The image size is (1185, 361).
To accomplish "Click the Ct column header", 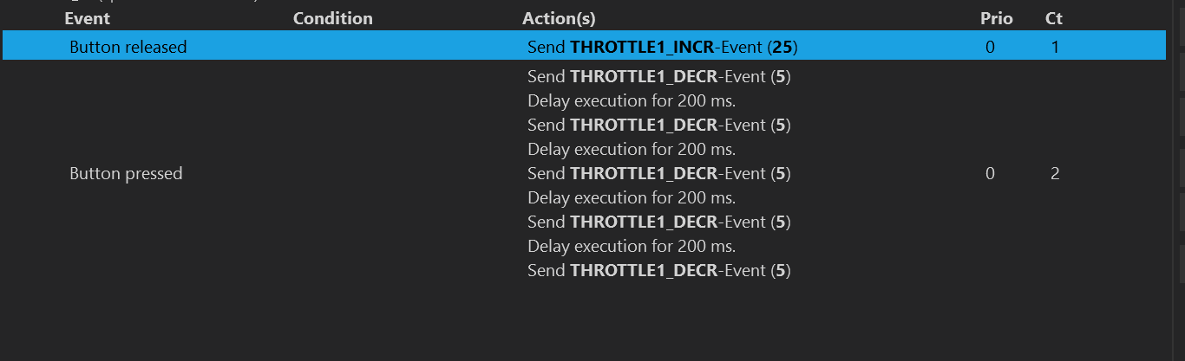I will (x=1054, y=18).
